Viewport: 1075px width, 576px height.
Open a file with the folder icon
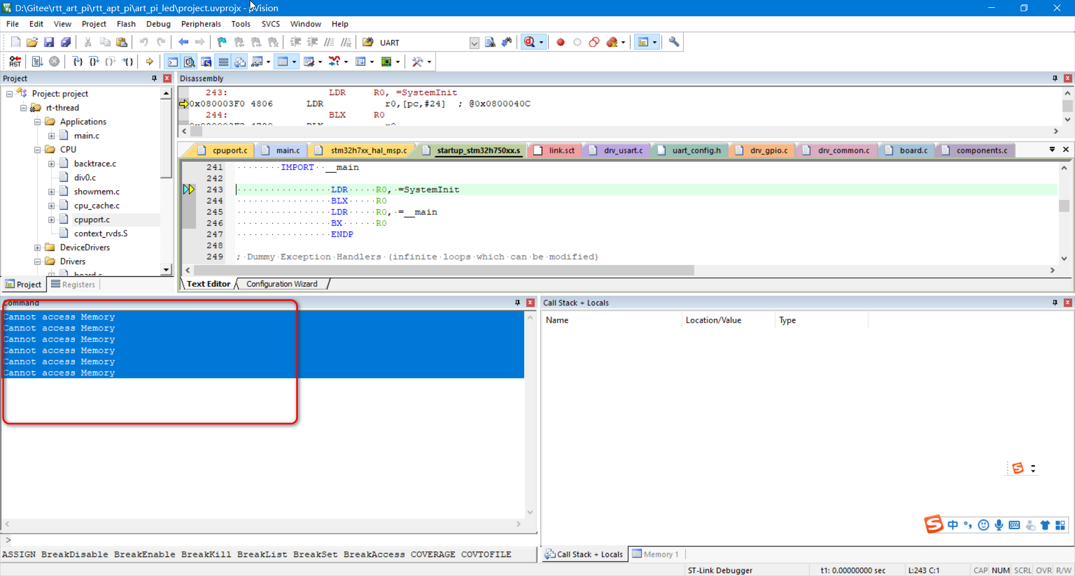[x=32, y=43]
